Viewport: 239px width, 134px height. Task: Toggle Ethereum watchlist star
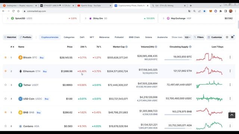coord(6,71)
